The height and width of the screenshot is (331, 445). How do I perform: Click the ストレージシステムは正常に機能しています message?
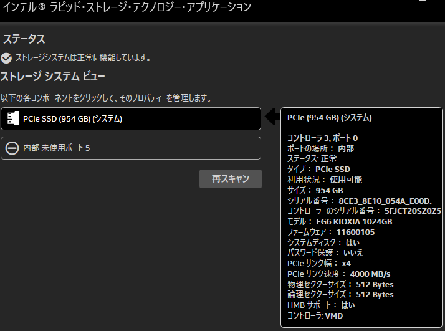pos(83,58)
